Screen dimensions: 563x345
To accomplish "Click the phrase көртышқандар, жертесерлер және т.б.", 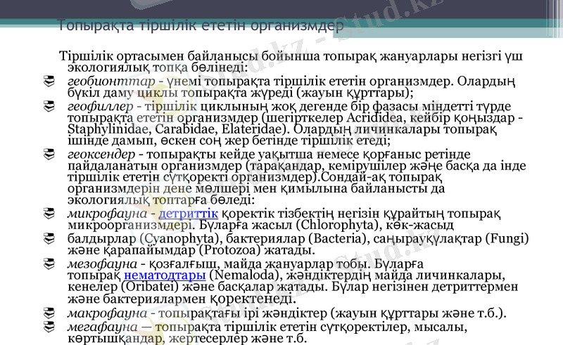I will (187, 339).
